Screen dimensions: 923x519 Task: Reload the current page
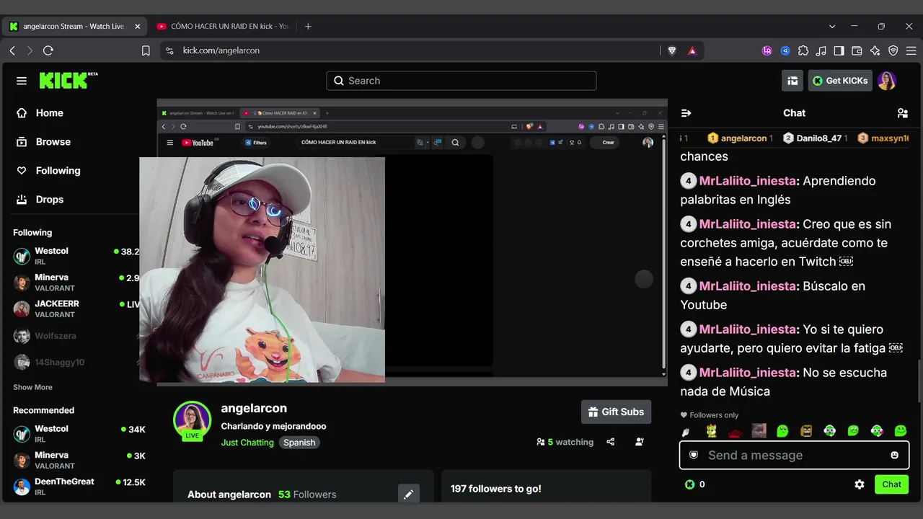point(48,50)
